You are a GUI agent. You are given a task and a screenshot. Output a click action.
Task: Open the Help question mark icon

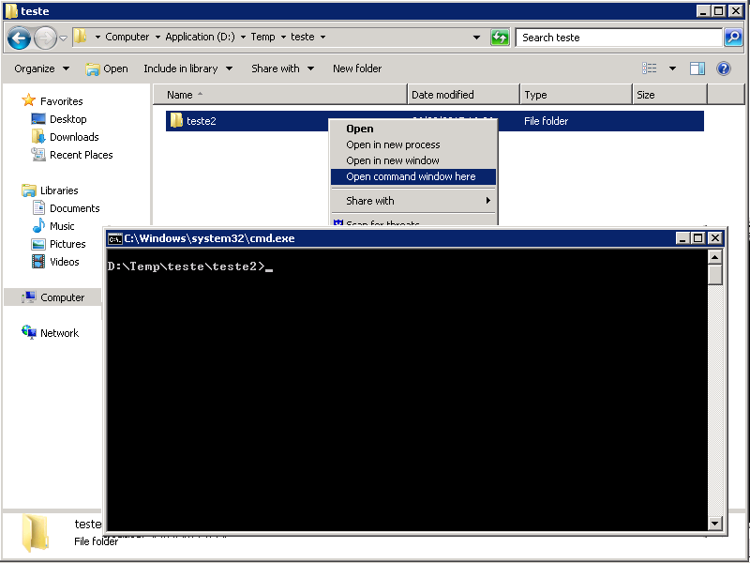pyautogui.click(x=723, y=68)
